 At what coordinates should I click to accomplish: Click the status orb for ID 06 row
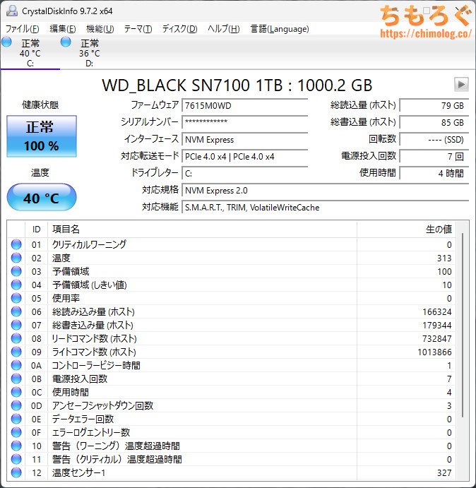[x=16, y=311]
